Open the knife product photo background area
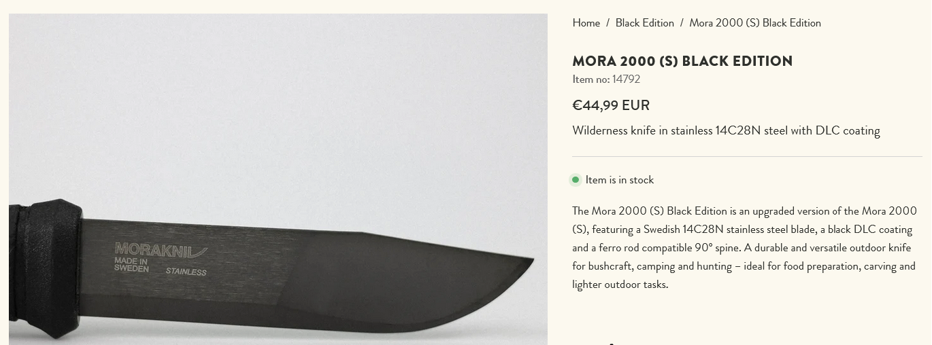The height and width of the screenshot is (345, 932). [272, 102]
